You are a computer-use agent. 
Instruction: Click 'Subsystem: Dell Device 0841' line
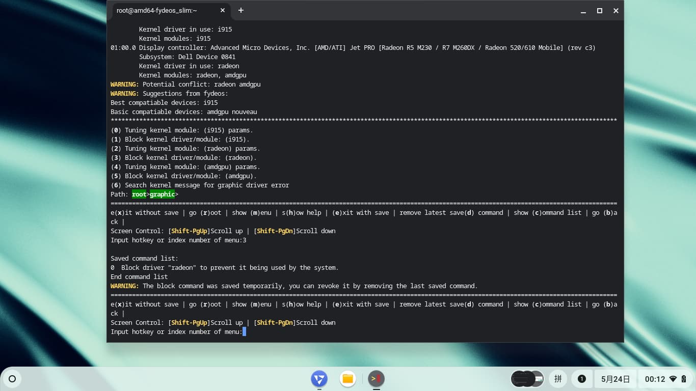187,57
